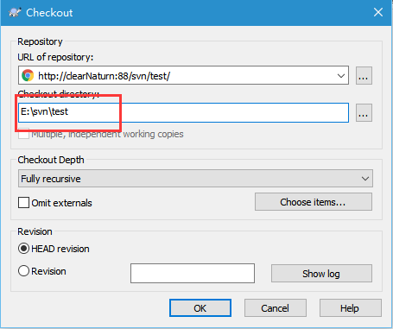This screenshot has width=393, height=329.
Task: Click the repository URL text field
Action: (183, 75)
